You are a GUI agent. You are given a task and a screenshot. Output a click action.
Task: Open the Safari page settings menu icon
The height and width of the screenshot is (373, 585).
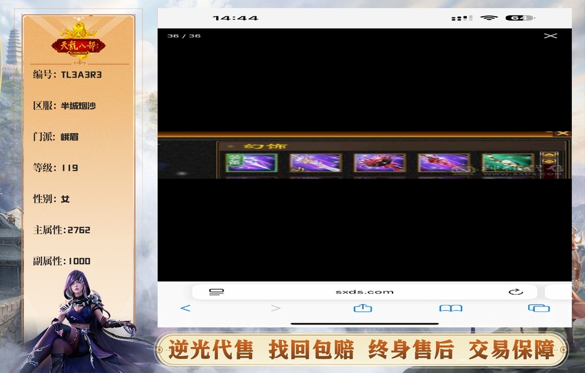[x=216, y=292]
